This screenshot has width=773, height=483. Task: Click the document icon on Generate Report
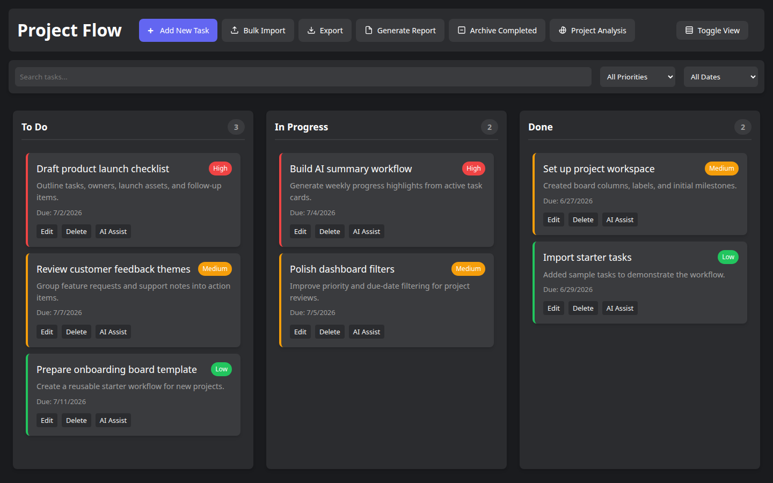tap(369, 30)
